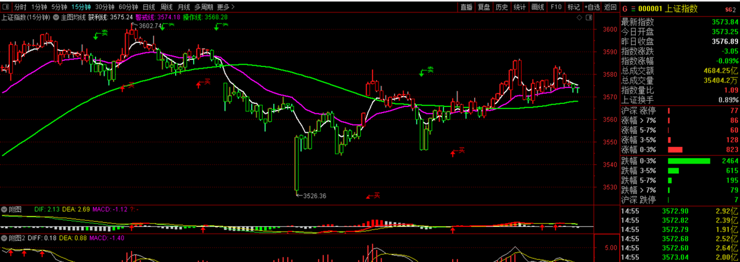Open the 复盘 replay function
Viewport: 740px width, 262px height.
point(484,7)
